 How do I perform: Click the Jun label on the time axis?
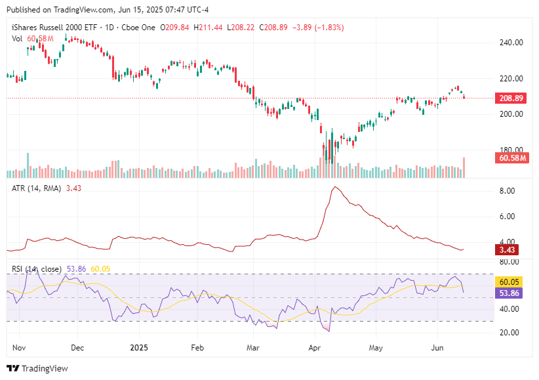coord(437,348)
